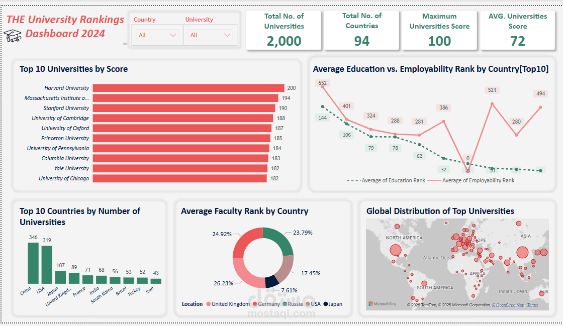Click the 106 education rank data label

click(346, 135)
